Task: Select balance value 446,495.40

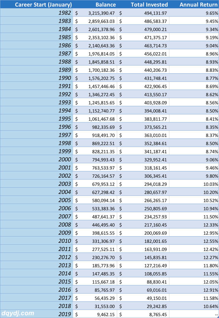Action: tap(95, 225)
